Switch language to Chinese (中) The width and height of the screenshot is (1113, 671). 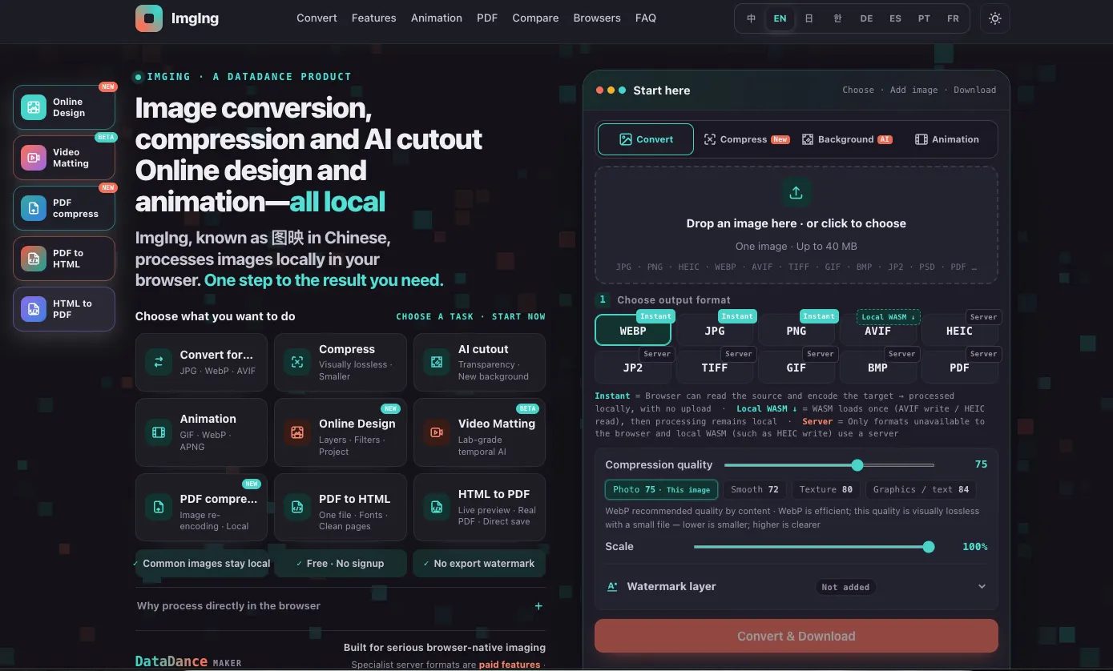pos(752,18)
